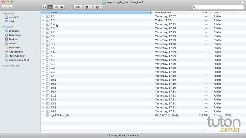Open the Action gear menu

(x=88, y=7)
